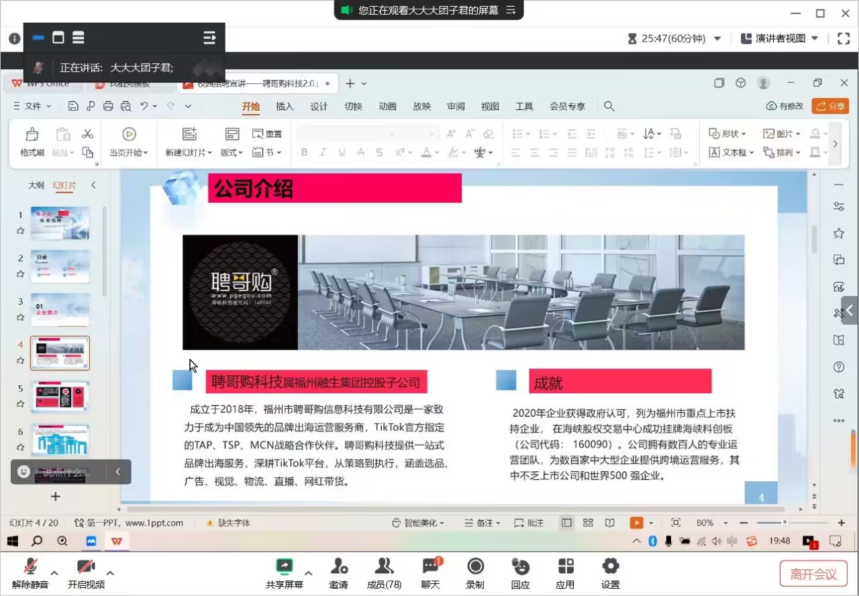Open the meeting Apps icon
Image resolution: width=859 pixels, height=596 pixels.
(x=565, y=567)
